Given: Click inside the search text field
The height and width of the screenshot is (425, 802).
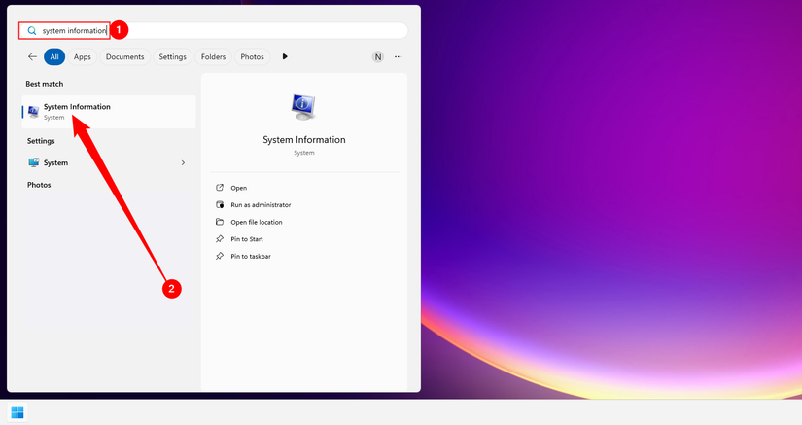Looking at the screenshot, I should [213, 31].
